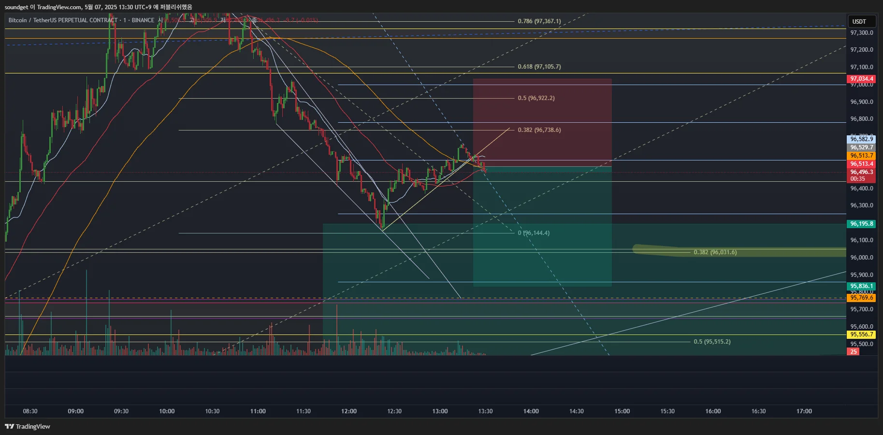883x435 pixels.
Task: Click the 14:30 time axis label
Action: [577, 411]
